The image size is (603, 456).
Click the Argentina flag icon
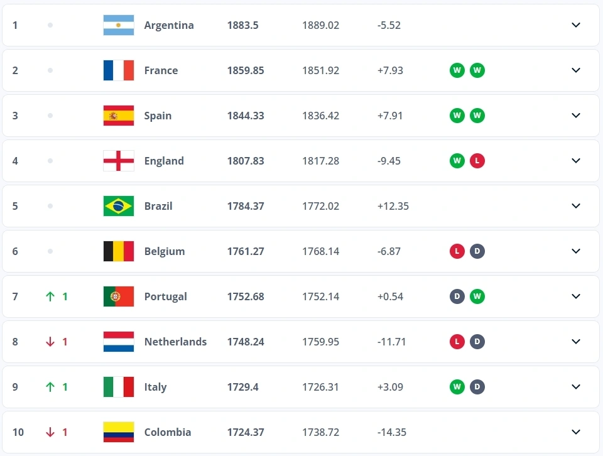click(x=119, y=25)
